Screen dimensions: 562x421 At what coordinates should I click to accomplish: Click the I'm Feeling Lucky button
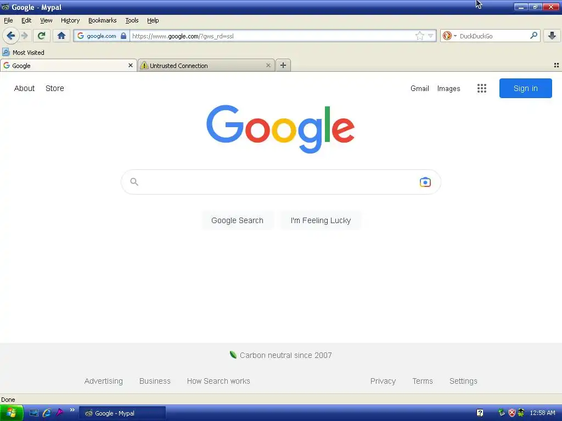pyautogui.click(x=321, y=220)
